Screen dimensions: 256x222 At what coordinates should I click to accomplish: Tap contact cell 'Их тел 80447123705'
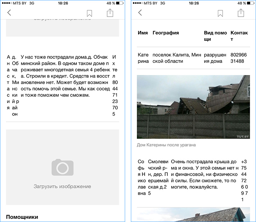pos(115,85)
